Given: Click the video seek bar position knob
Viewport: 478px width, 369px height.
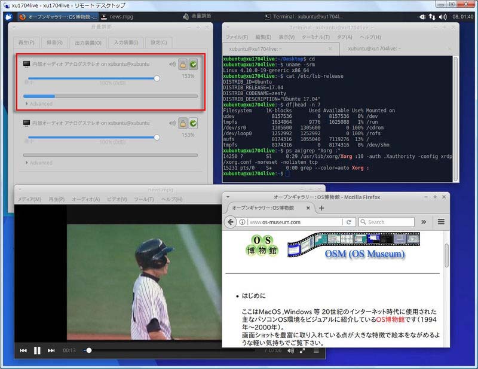Looking at the screenshot, I should pos(88,350).
